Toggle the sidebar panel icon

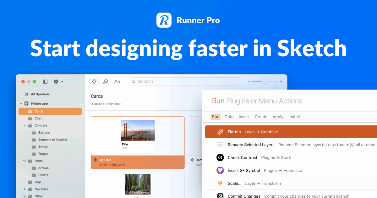coord(45,82)
